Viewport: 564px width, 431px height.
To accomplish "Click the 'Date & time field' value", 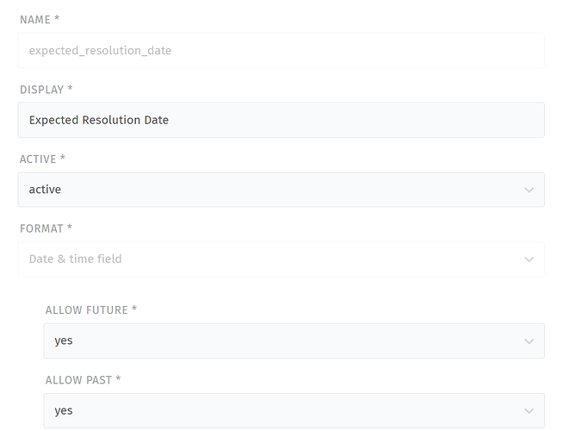I will (x=75, y=259).
